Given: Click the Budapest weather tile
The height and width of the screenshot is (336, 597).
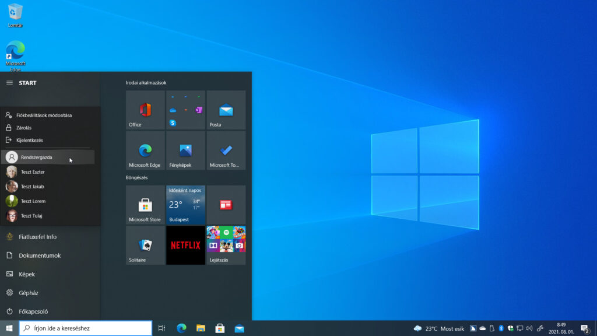Looking at the screenshot, I should (185, 205).
